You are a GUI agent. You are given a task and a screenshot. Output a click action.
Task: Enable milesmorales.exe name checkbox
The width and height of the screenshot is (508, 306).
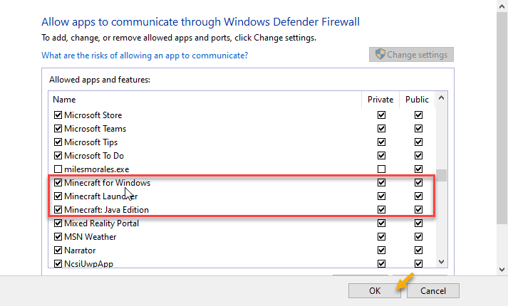(x=58, y=169)
